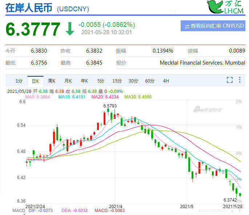Switch to the 周K weekly chart tab

coord(52,81)
